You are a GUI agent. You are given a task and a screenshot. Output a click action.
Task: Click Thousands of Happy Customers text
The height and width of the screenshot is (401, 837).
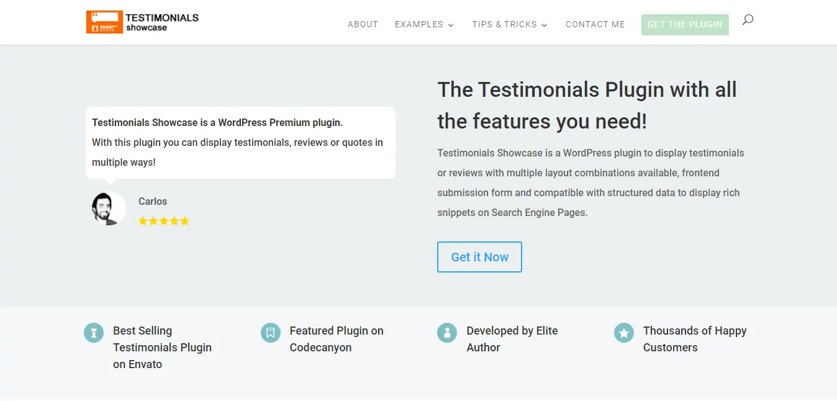[695, 339]
